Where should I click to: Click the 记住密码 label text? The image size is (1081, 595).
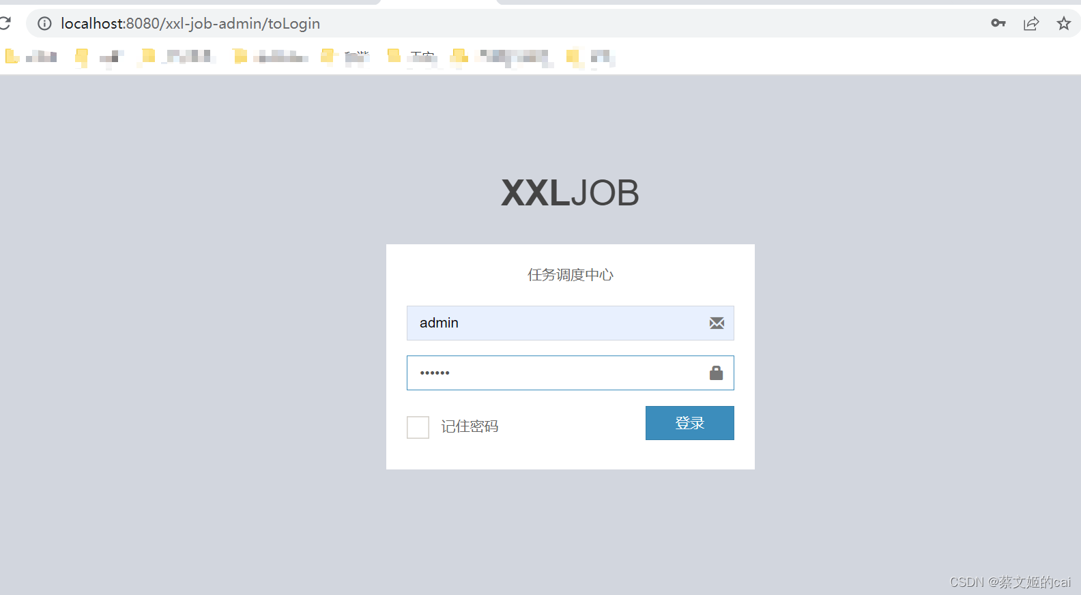[x=470, y=426]
